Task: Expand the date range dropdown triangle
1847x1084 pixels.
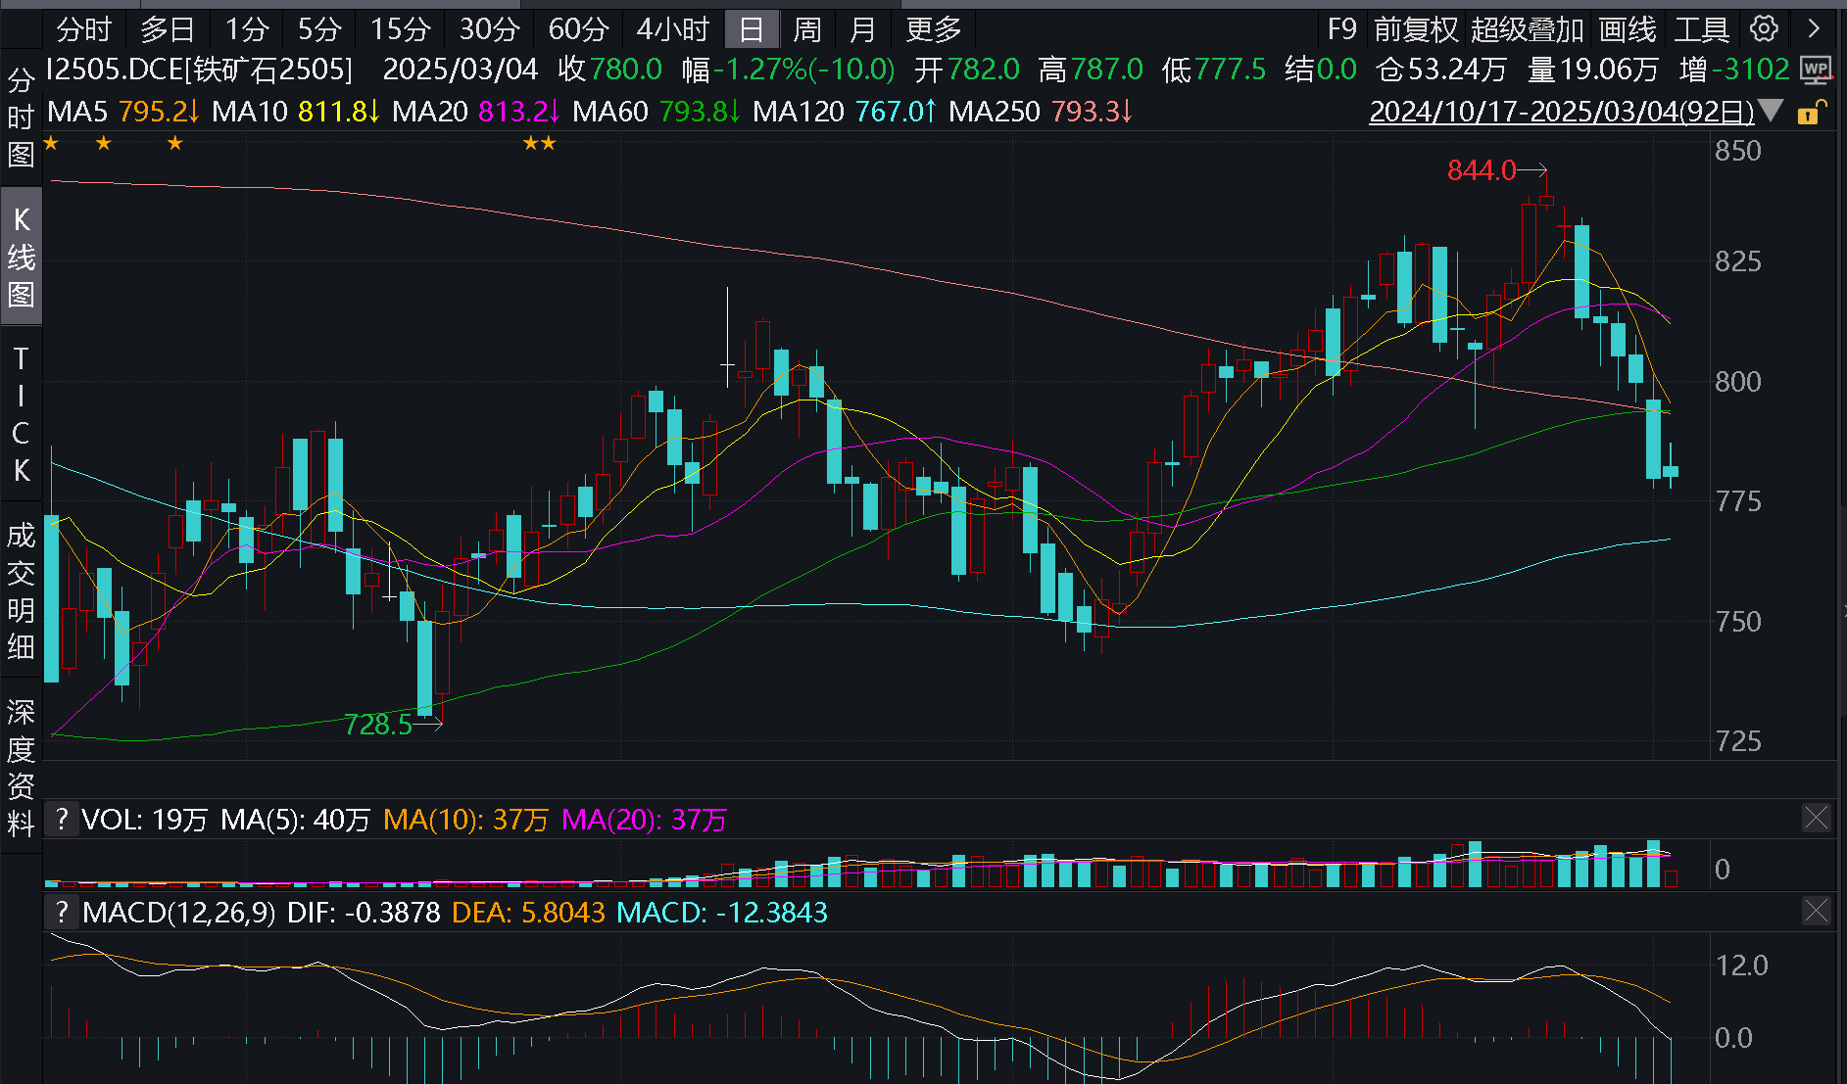Action: 1771,112
